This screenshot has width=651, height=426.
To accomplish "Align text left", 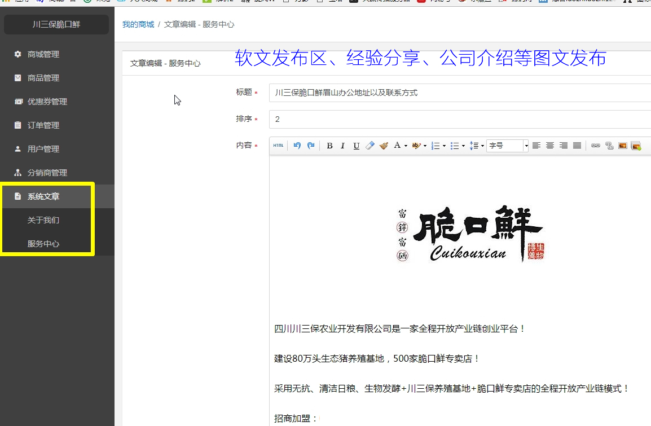I will point(536,146).
